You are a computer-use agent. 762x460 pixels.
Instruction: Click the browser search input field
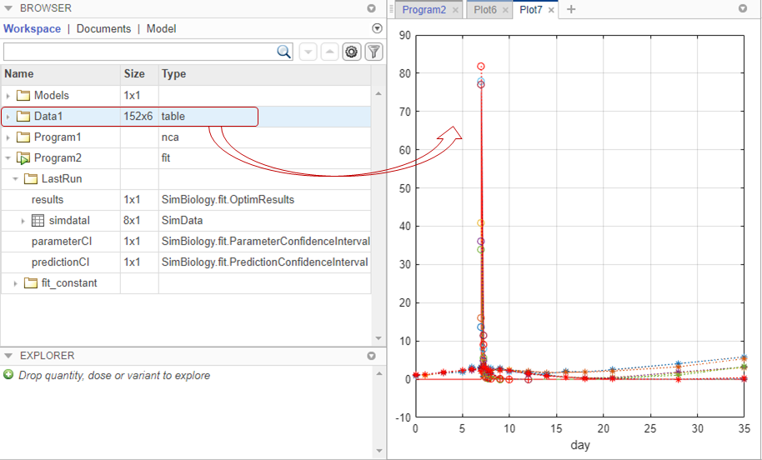[x=140, y=52]
